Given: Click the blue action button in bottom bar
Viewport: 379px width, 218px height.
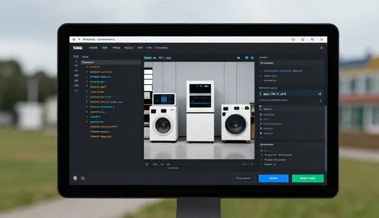Looking at the screenshot, I should click(274, 178).
